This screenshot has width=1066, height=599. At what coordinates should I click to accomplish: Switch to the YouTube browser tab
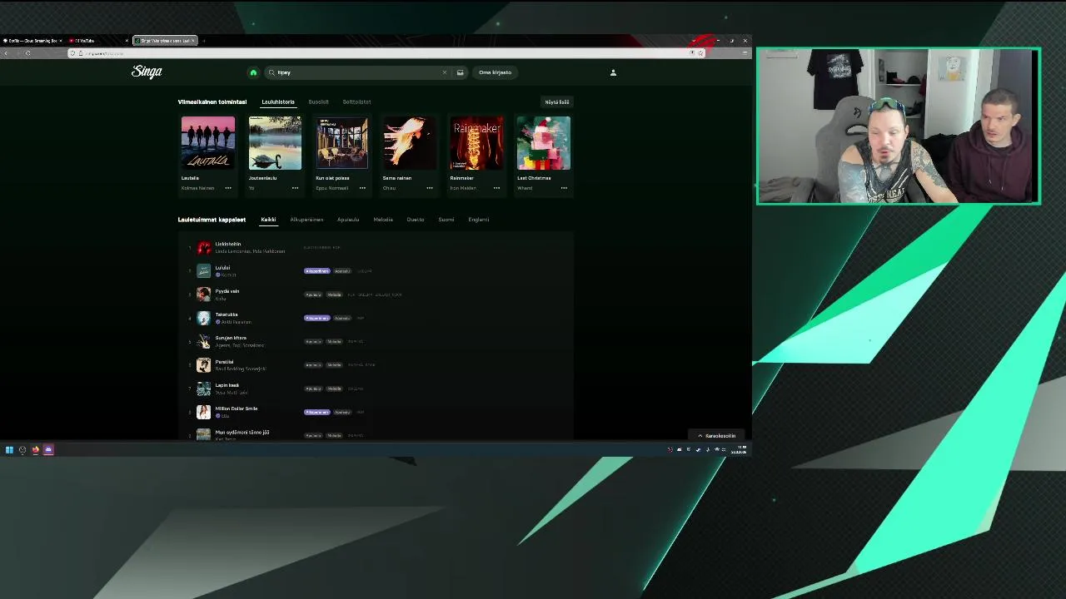[x=97, y=41]
